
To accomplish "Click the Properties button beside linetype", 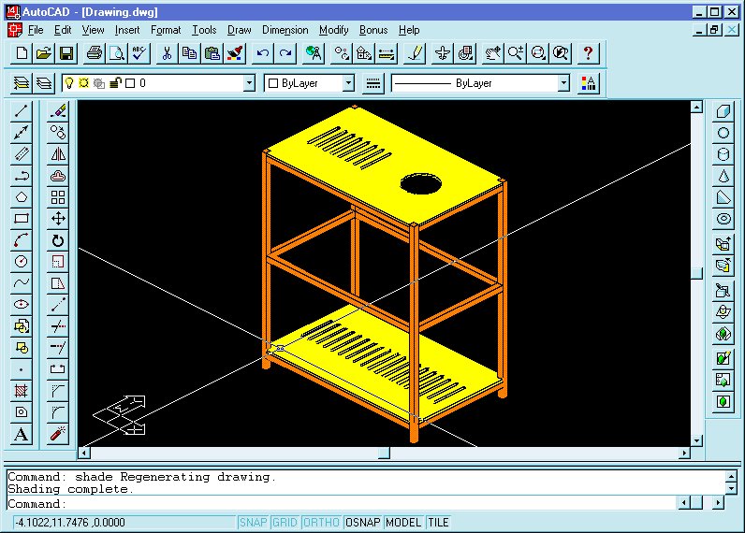I will 588,83.
